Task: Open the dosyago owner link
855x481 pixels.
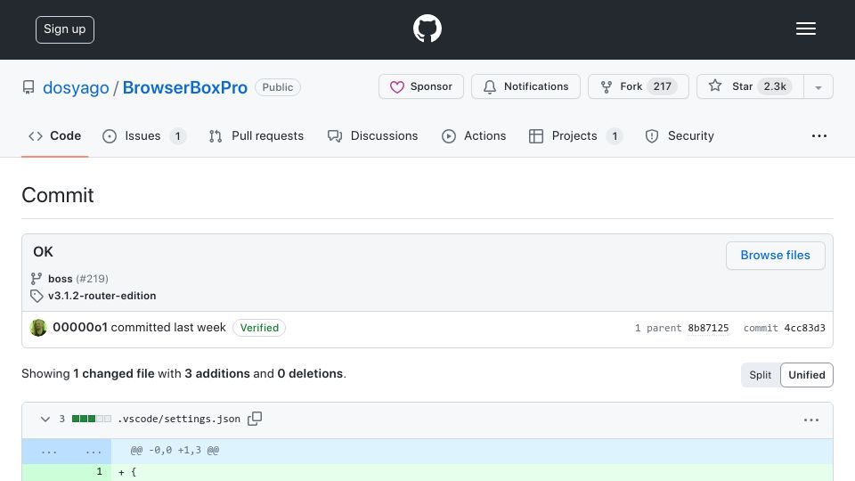Action: 76,87
